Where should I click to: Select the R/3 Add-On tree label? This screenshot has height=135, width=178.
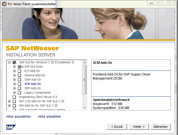point(32,71)
